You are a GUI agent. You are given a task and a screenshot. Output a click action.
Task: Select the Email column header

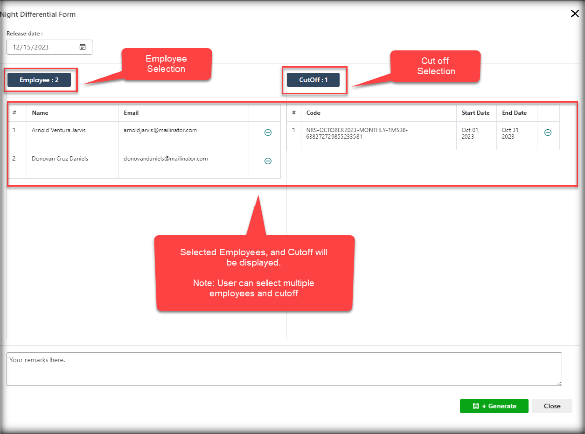click(x=131, y=113)
